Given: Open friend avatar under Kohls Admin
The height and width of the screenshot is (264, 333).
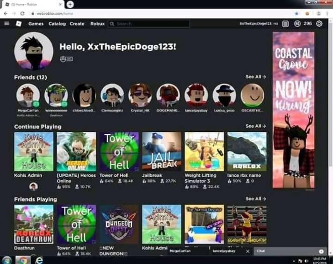Looking at the screenshot, I should click(x=34, y=186).
